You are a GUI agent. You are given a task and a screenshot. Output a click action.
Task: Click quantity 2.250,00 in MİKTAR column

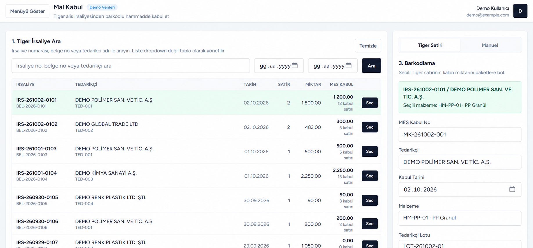click(311, 176)
